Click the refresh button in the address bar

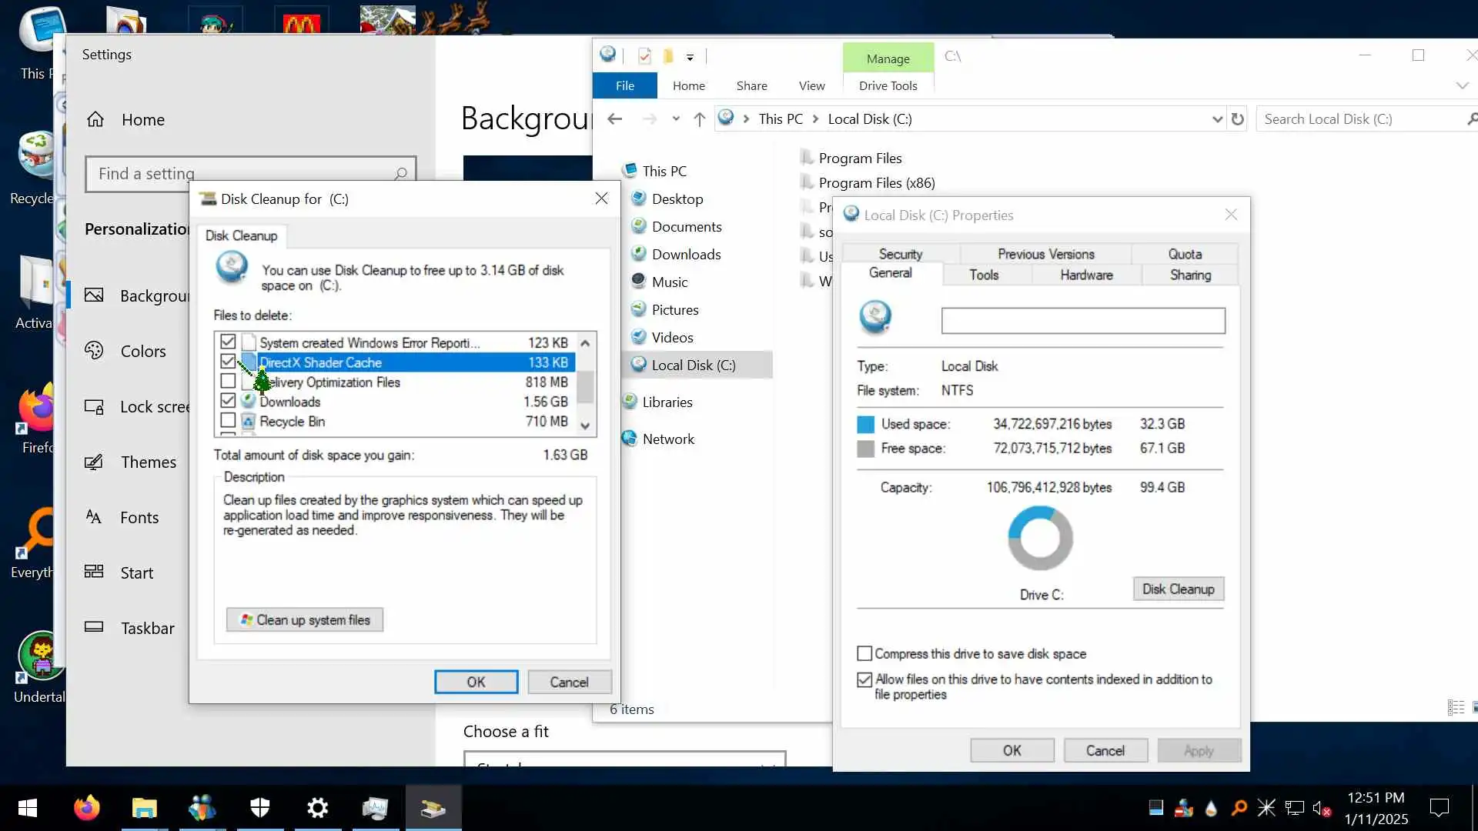click(1237, 119)
